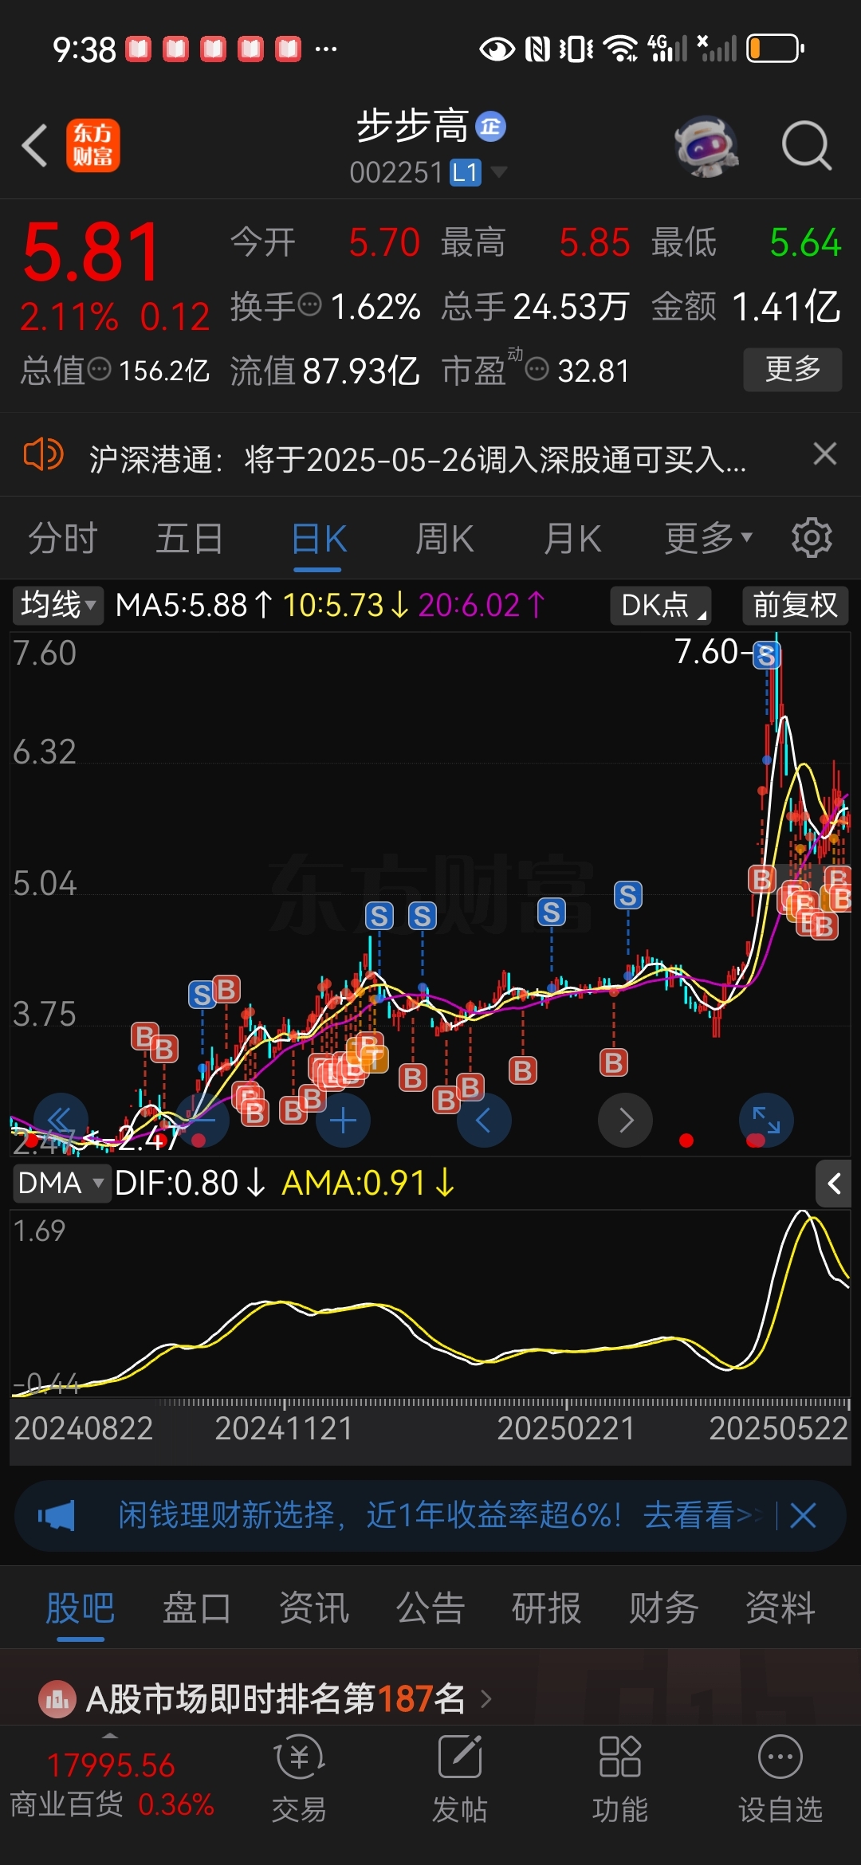Open 研报 tab
Image resolution: width=861 pixels, height=1865 pixels.
(547, 1608)
